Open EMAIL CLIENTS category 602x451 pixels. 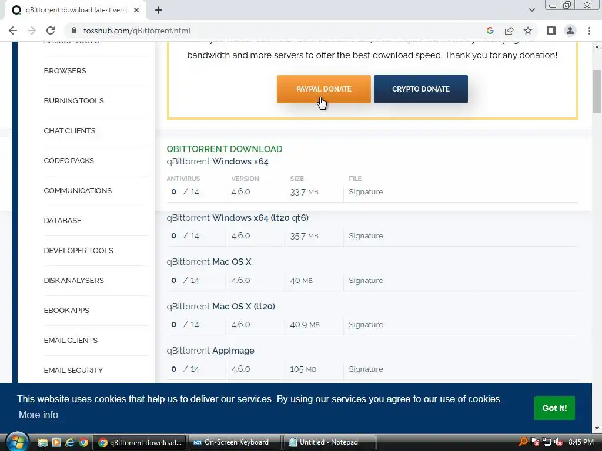[71, 340]
